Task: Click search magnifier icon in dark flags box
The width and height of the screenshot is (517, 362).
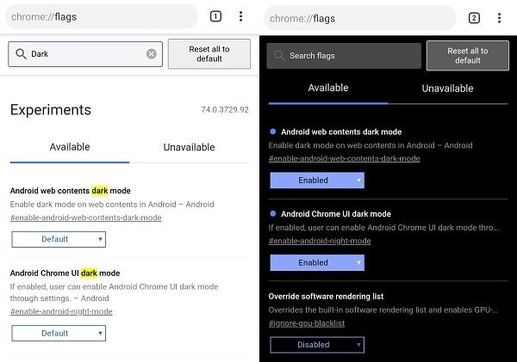Action: pos(279,56)
